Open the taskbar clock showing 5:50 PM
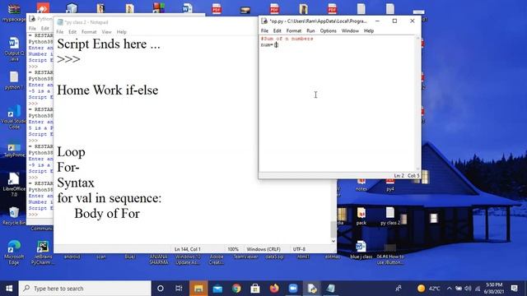This screenshot has width=527, height=296. click(494, 289)
